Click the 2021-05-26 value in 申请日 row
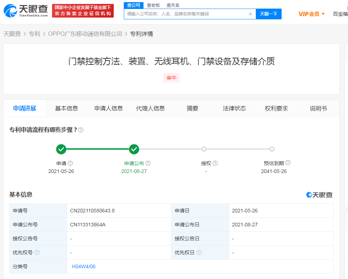This screenshot has height=279, width=348. [x=245, y=211]
